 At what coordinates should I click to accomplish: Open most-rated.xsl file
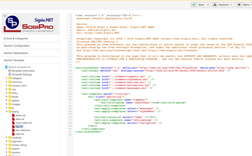[23, 123]
